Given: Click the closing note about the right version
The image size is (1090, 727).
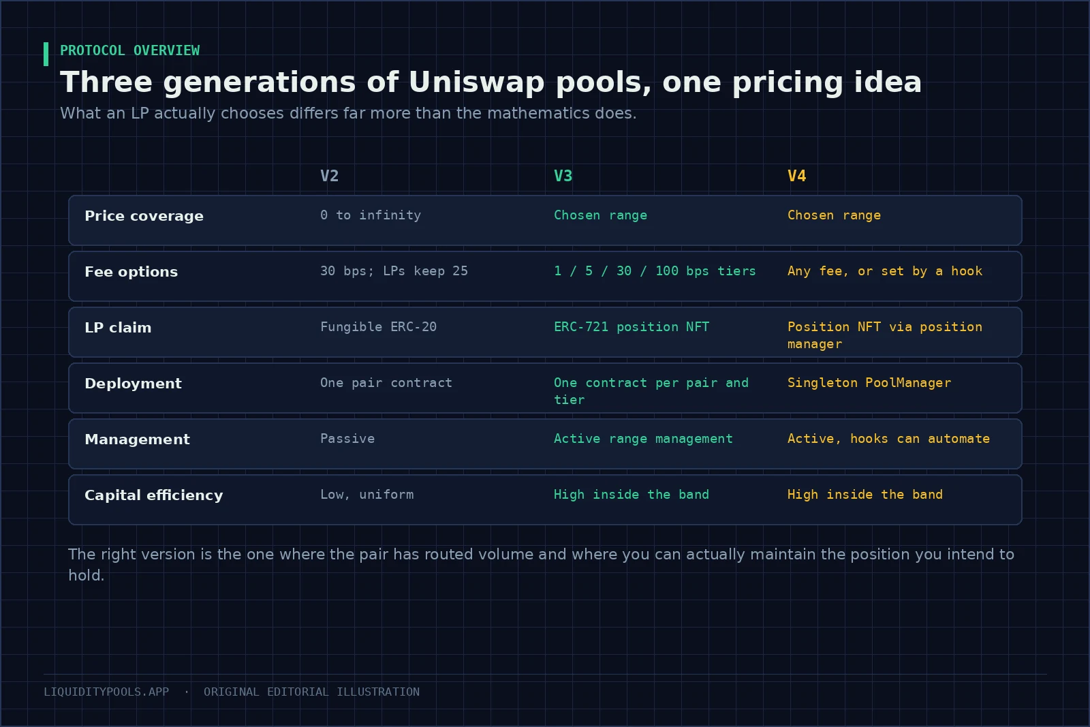Looking at the screenshot, I should 542,565.
